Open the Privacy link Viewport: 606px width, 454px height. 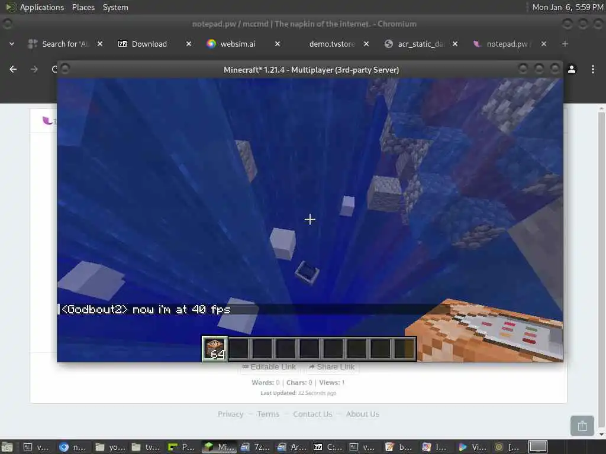point(230,414)
